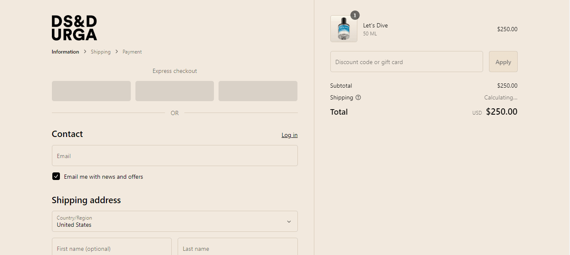Click the middle express checkout button
The width and height of the screenshot is (570, 255).
click(175, 91)
